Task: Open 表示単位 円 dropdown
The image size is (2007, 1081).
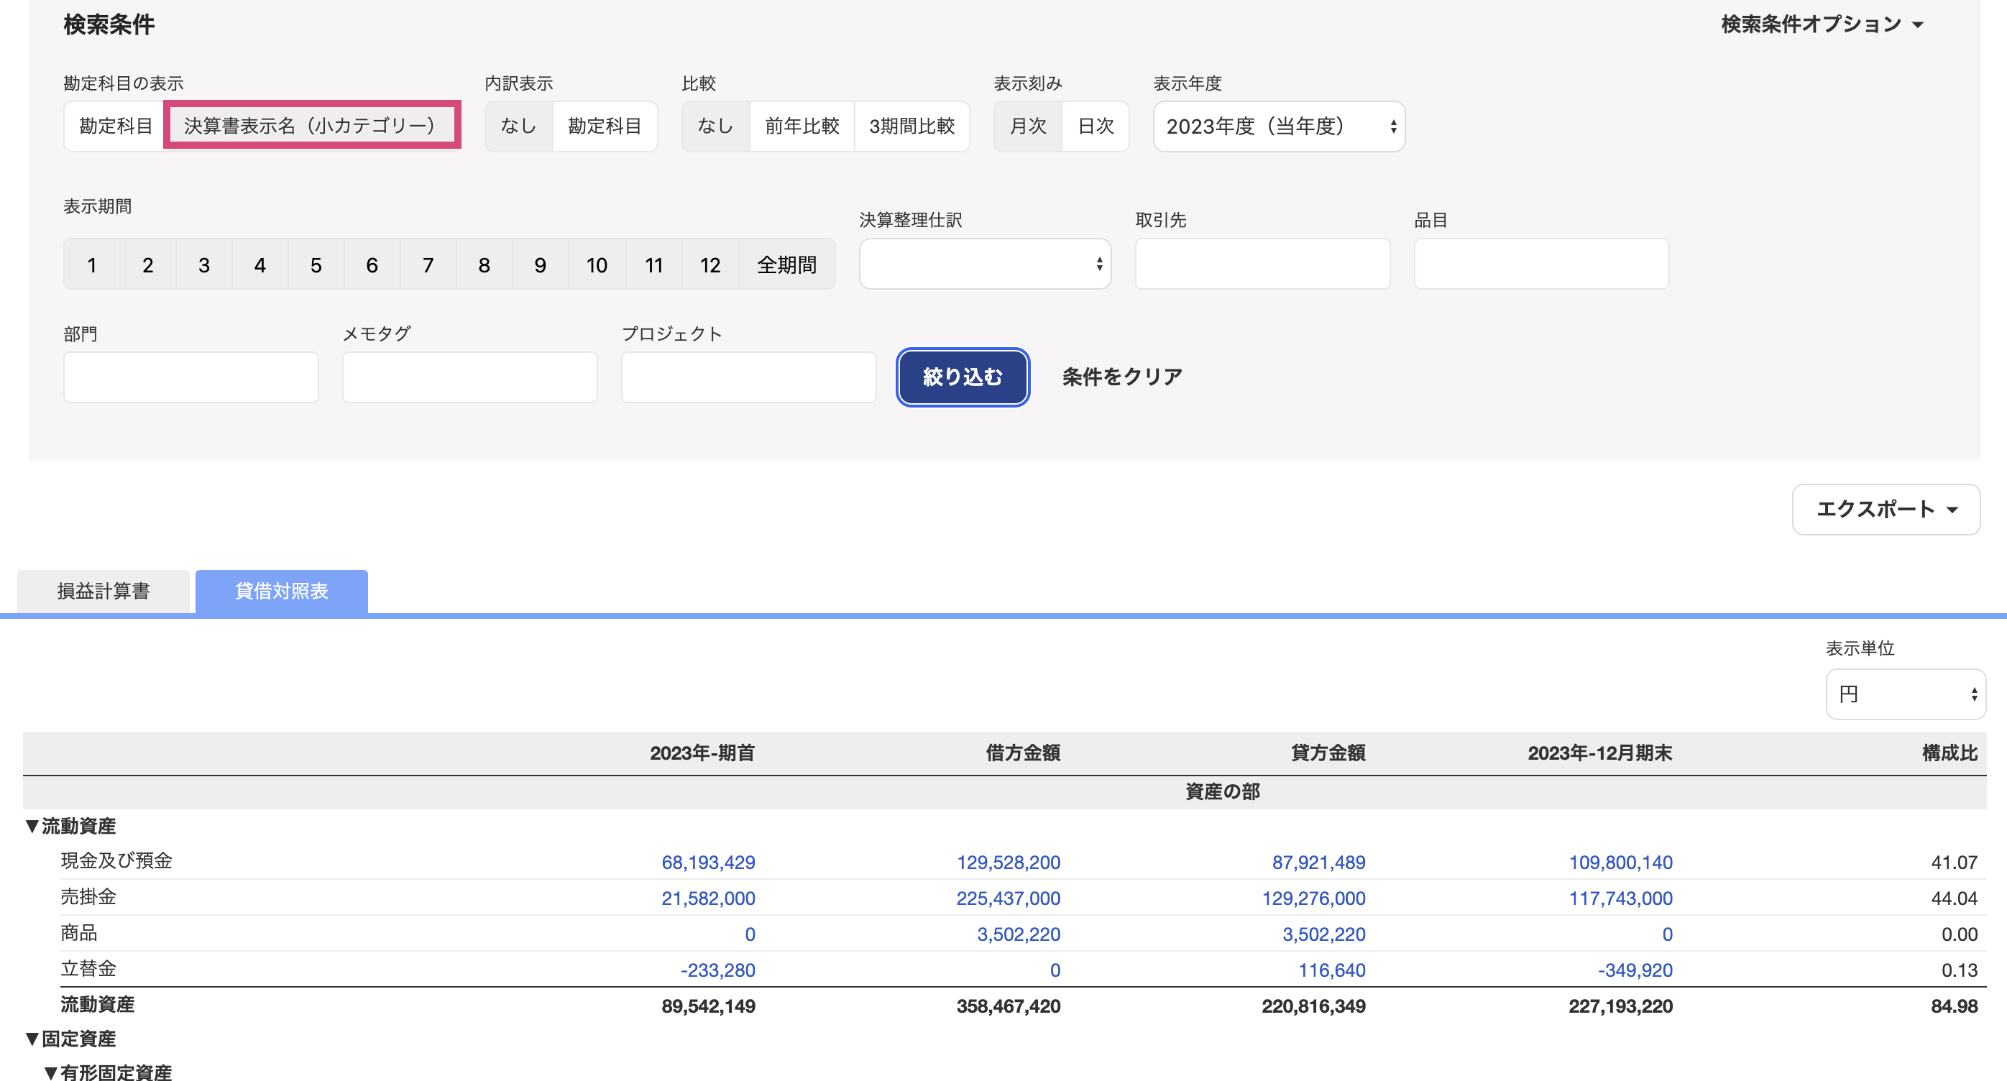Action: tap(1906, 694)
